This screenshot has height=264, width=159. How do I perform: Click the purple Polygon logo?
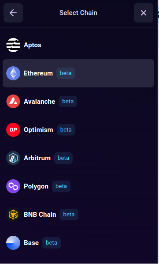pyautogui.click(x=13, y=186)
